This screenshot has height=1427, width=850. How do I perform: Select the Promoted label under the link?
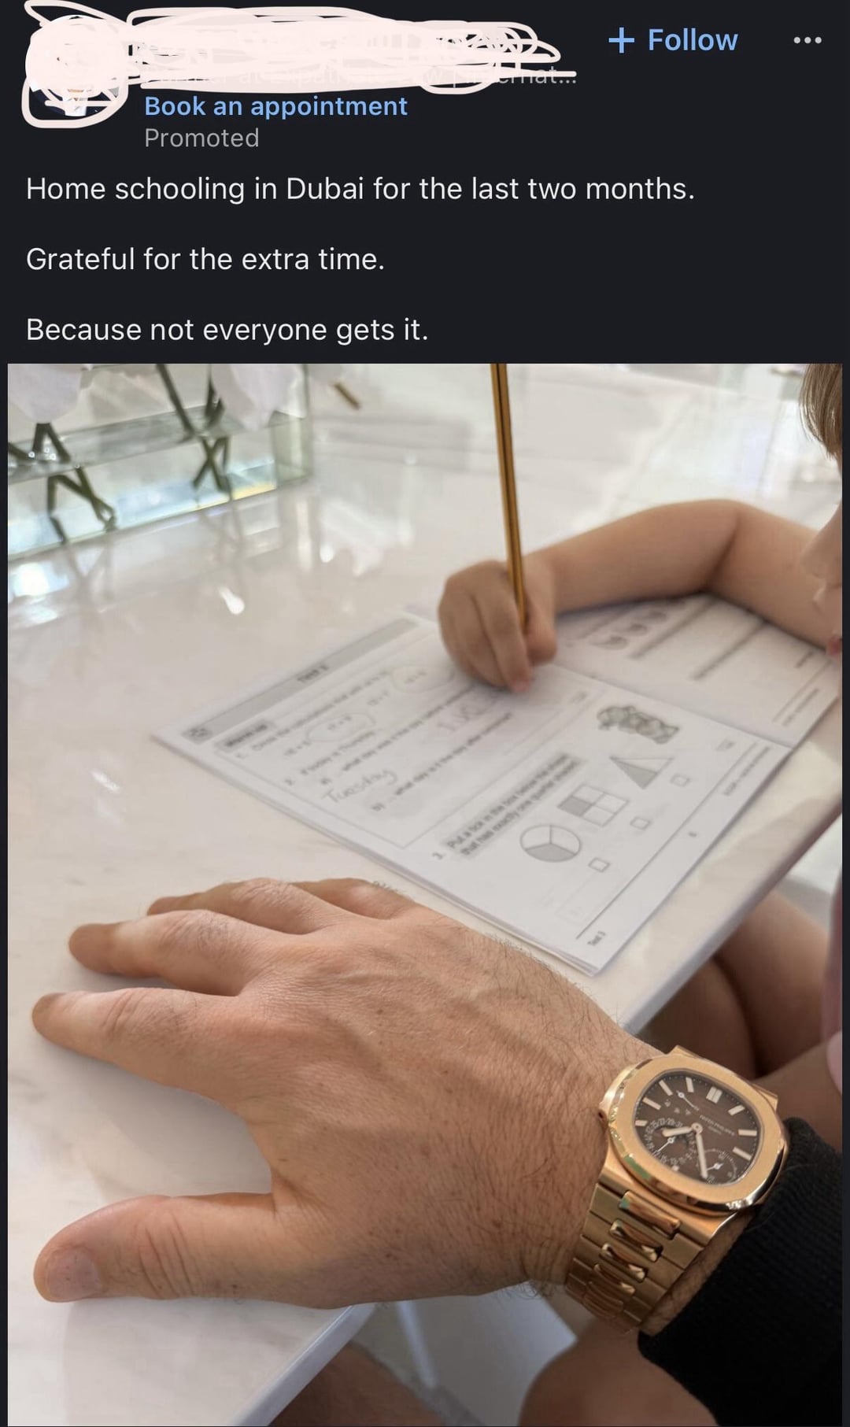201,138
